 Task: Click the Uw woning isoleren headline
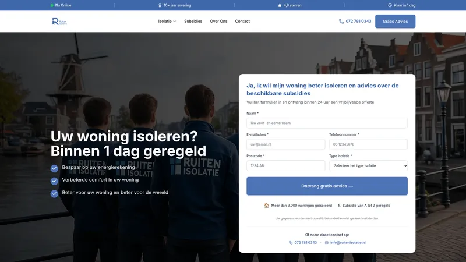(128, 144)
